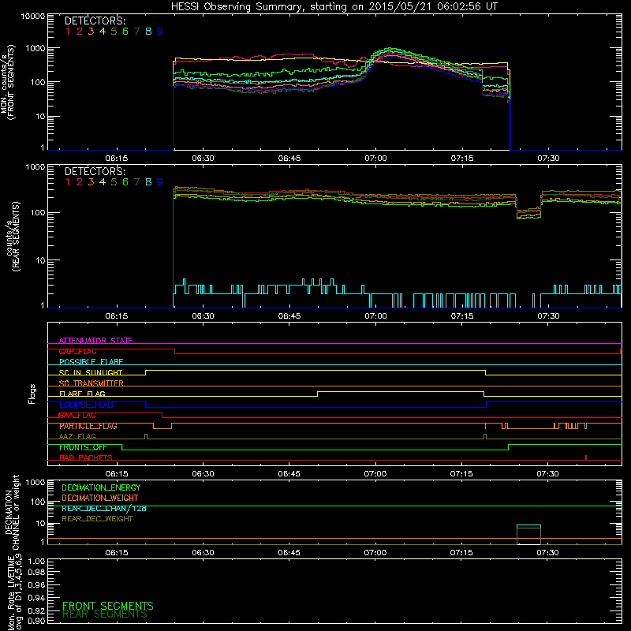Click the counts/s (REAR SEGMENTS) y-axis title
This screenshot has width=631, height=631.
[13, 237]
